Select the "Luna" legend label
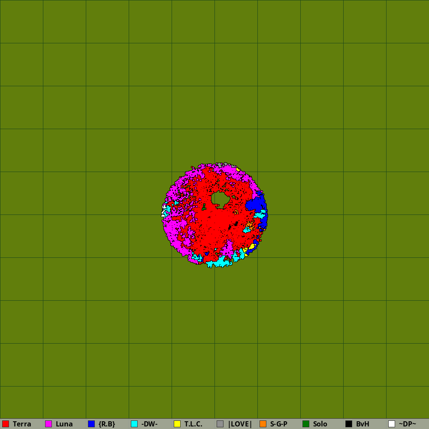Screen dimensions: 429x429 pos(64,424)
